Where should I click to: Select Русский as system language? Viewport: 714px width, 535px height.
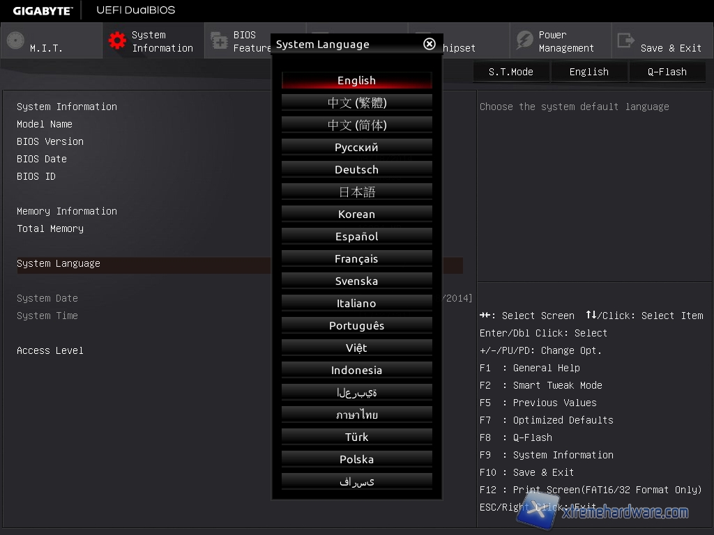pyautogui.click(x=356, y=148)
